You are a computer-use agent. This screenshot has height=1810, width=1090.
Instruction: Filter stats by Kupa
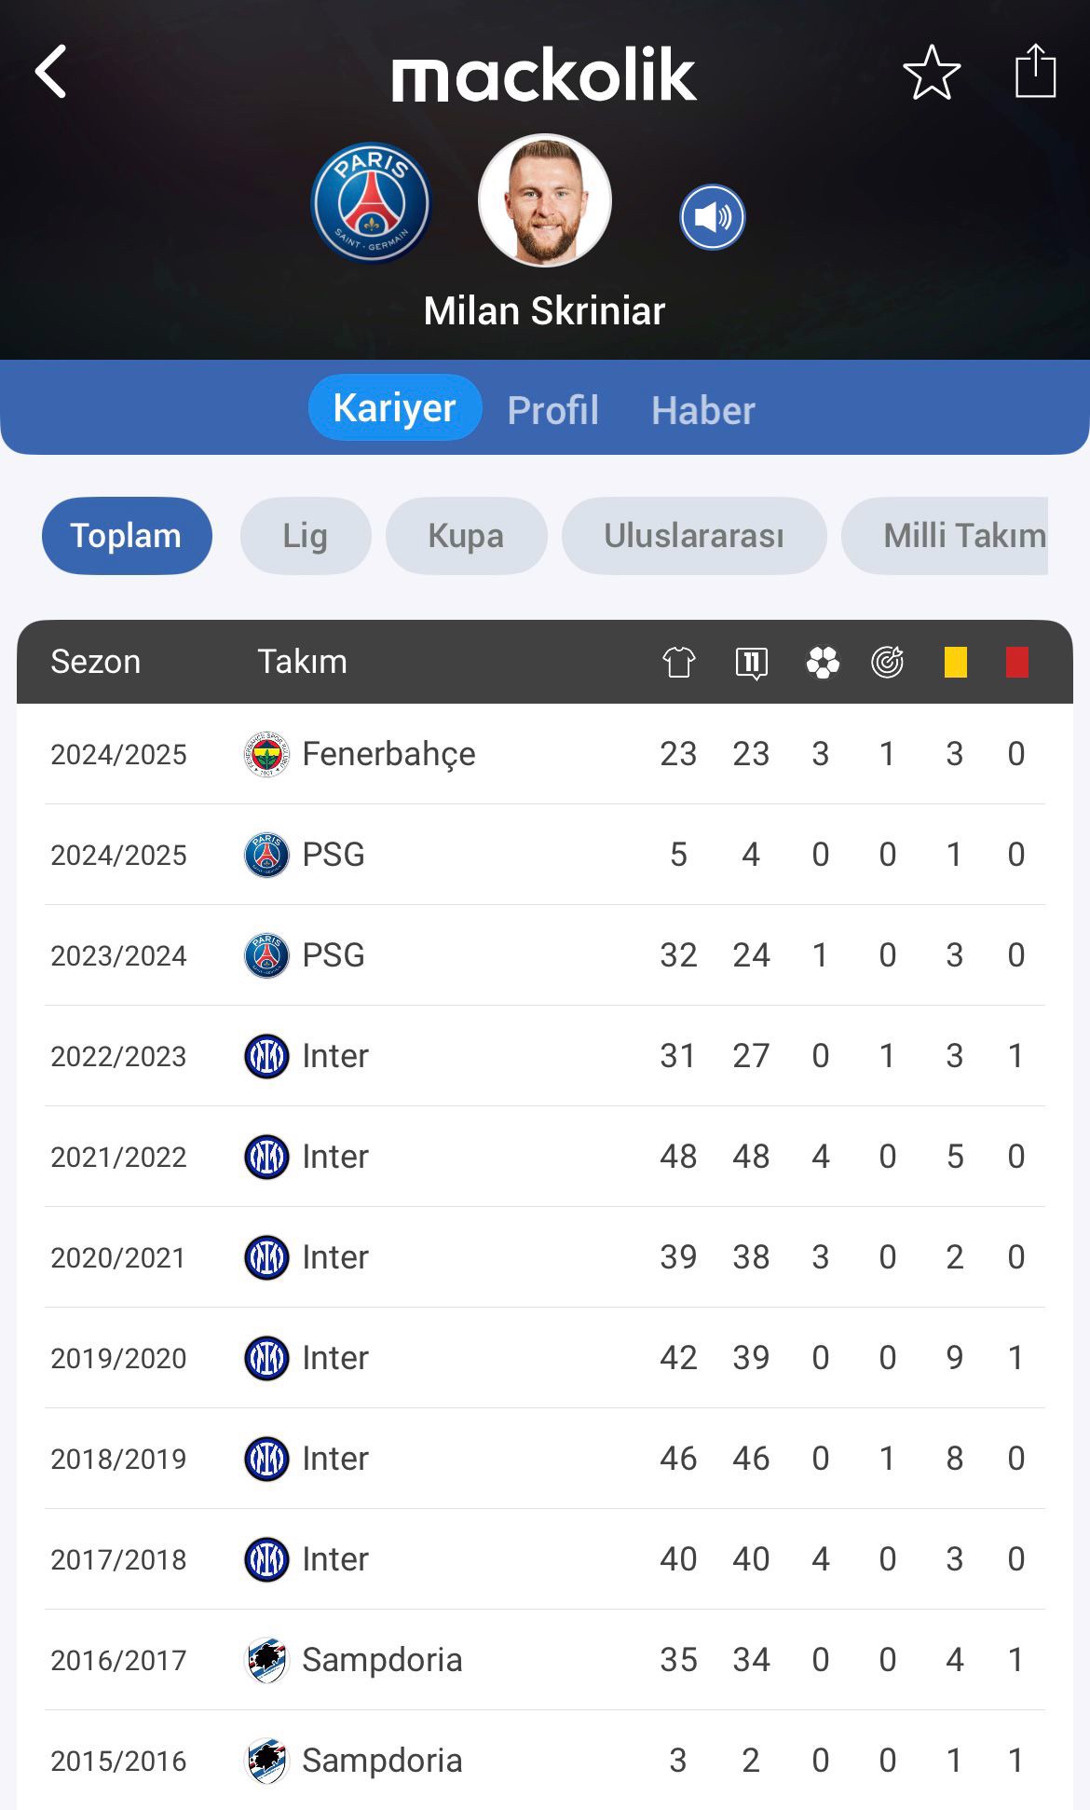[466, 536]
